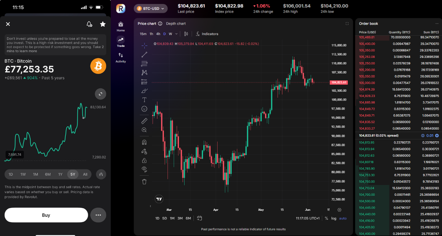Click the risk warning banner text

point(55,45)
